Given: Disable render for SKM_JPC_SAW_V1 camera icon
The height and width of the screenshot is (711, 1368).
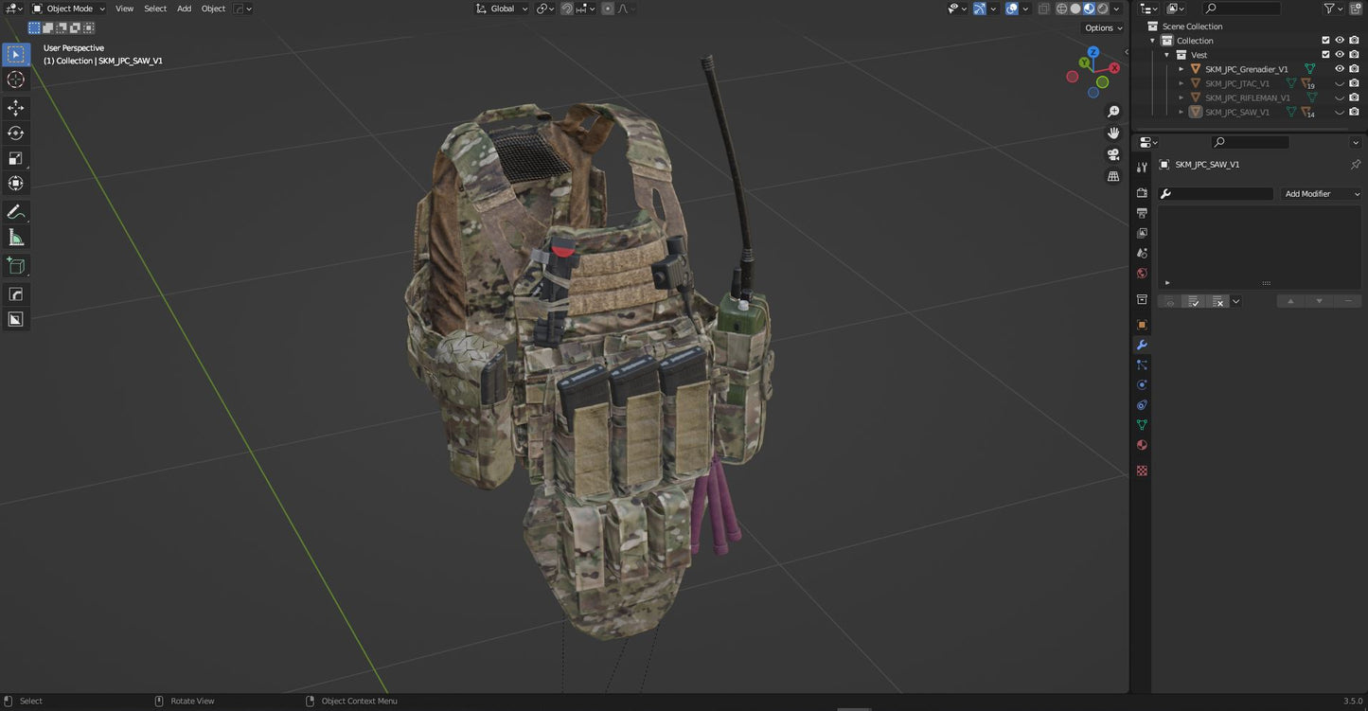Looking at the screenshot, I should [x=1354, y=112].
